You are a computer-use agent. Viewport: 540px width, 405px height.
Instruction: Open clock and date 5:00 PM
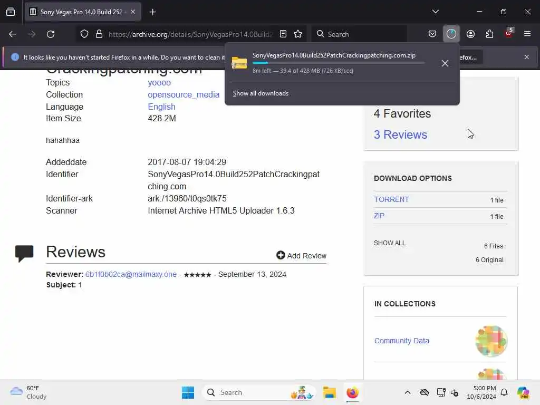(x=481, y=392)
